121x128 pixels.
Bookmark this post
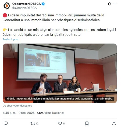click(x=87, y=123)
